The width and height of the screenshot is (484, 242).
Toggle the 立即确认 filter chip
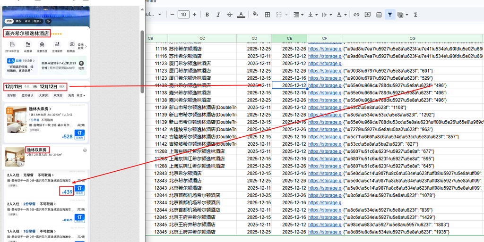click(x=27, y=96)
